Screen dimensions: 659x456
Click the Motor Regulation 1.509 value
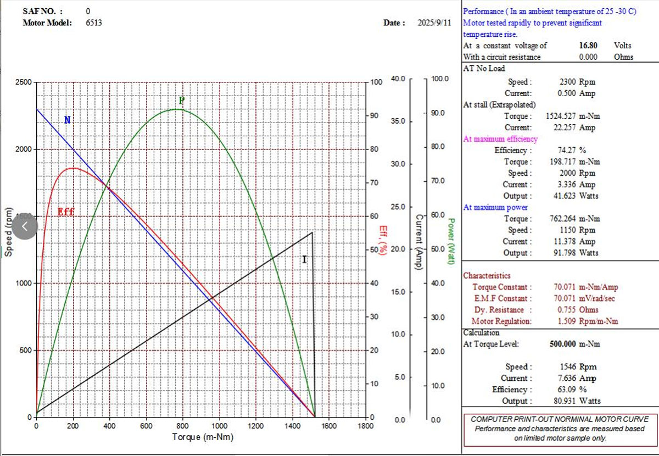coord(567,321)
